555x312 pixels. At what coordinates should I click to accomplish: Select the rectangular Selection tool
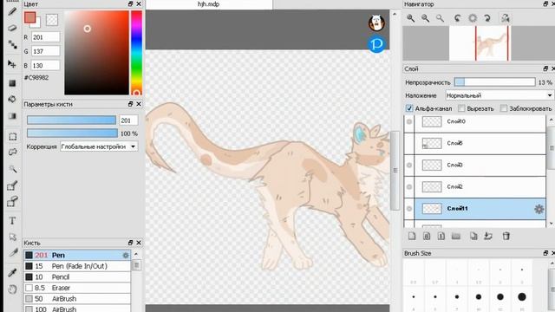(12, 137)
